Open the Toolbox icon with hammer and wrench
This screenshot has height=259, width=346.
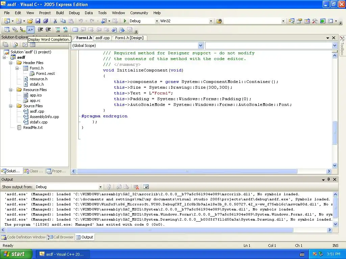(x=315, y=21)
